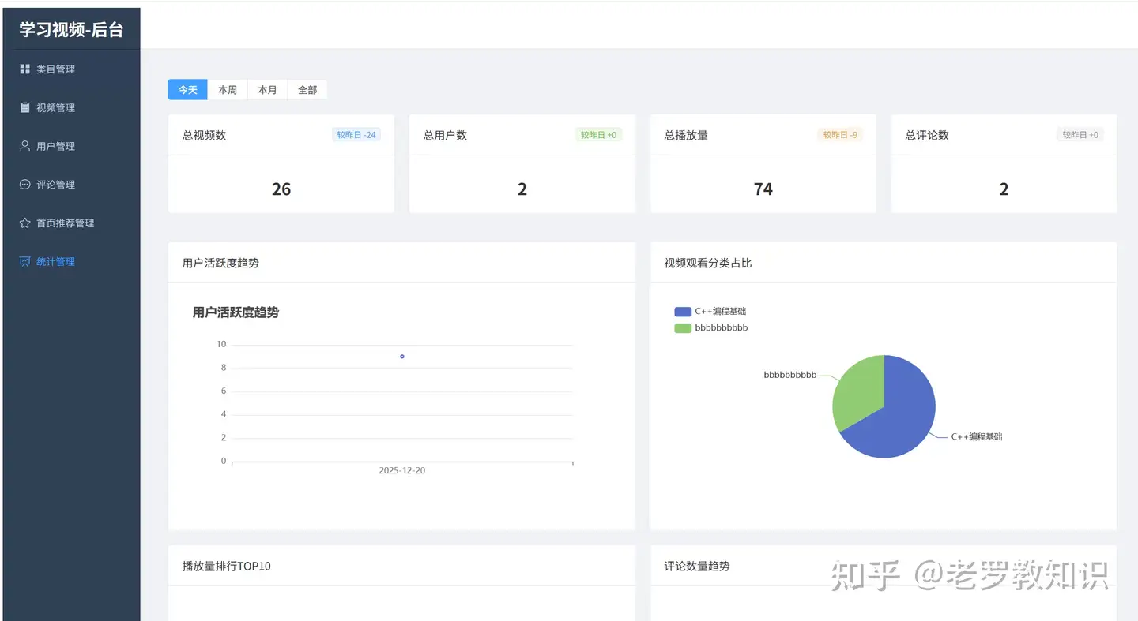Screen dimensions: 1138x621
Task: Click bbbbbbbbbb label beside pie chart
Action: 790,376
